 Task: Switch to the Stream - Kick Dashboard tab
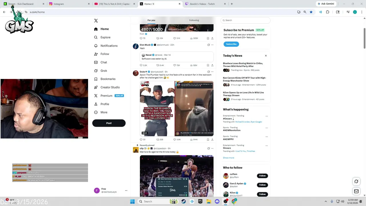pos(24,4)
